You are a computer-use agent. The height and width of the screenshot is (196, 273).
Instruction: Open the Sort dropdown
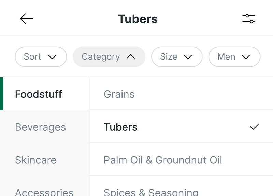[x=41, y=57]
